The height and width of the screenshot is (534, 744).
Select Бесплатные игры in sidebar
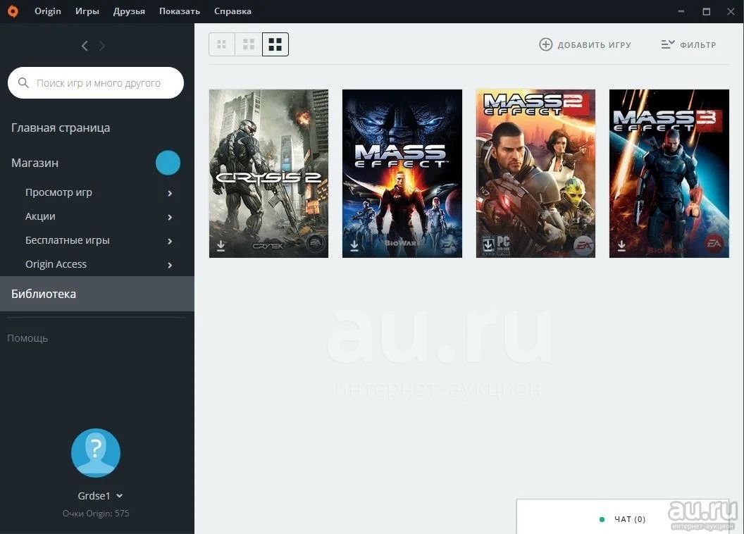point(68,240)
